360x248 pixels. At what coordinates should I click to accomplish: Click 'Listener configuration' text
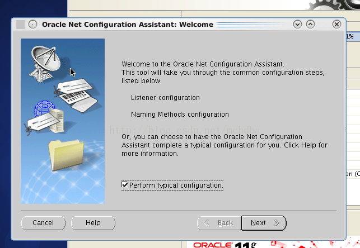pos(165,98)
